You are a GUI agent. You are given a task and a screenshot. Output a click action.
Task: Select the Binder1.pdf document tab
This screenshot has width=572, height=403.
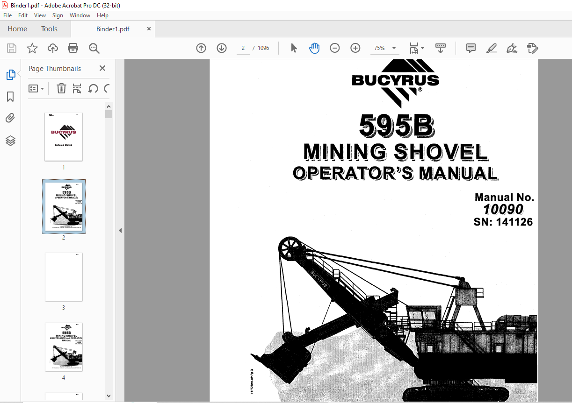click(x=113, y=29)
